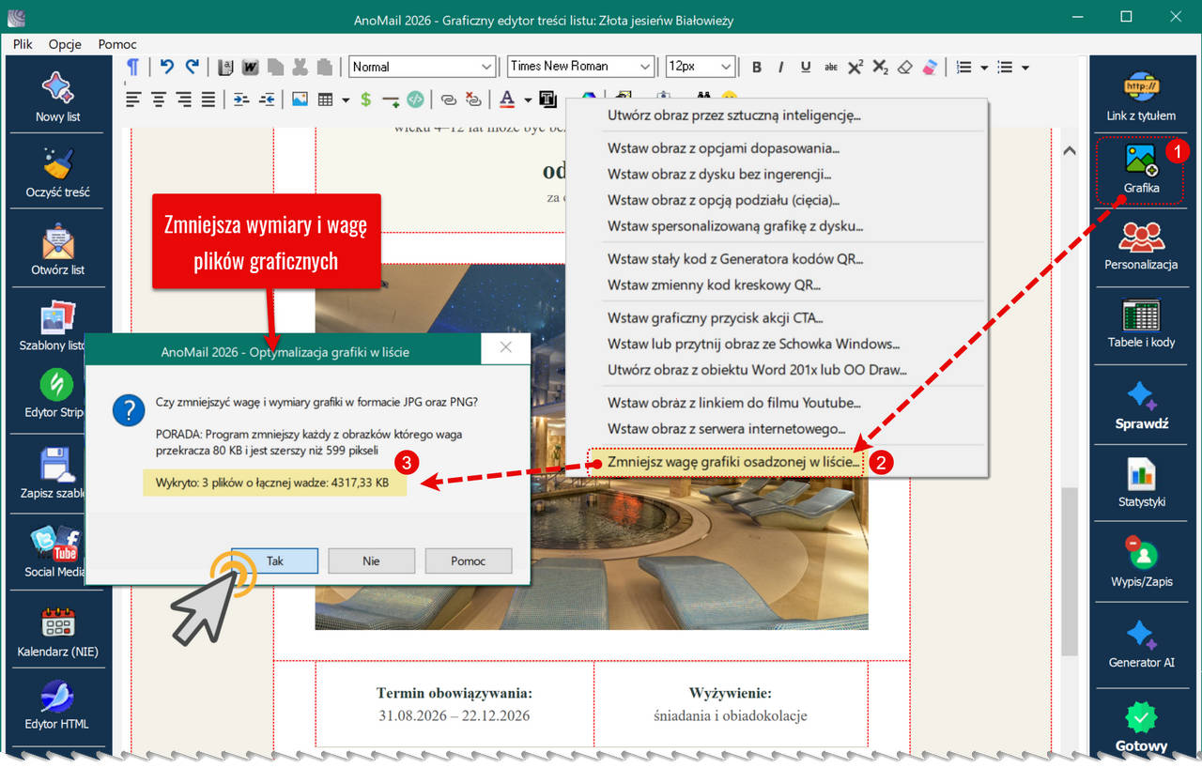Pick text color with the underlined A icon
The image size is (1202, 783).
[x=507, y=99]
